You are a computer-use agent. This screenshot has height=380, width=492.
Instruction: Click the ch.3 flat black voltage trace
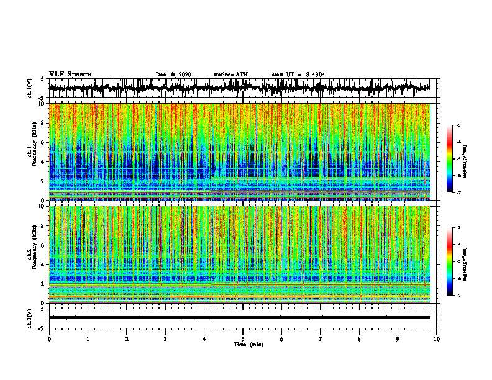click(239, 318)
